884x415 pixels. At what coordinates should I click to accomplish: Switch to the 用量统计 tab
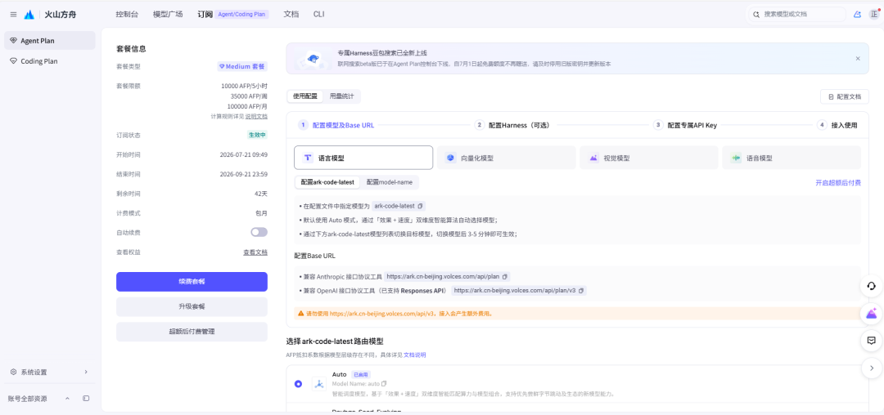[341, 96]
